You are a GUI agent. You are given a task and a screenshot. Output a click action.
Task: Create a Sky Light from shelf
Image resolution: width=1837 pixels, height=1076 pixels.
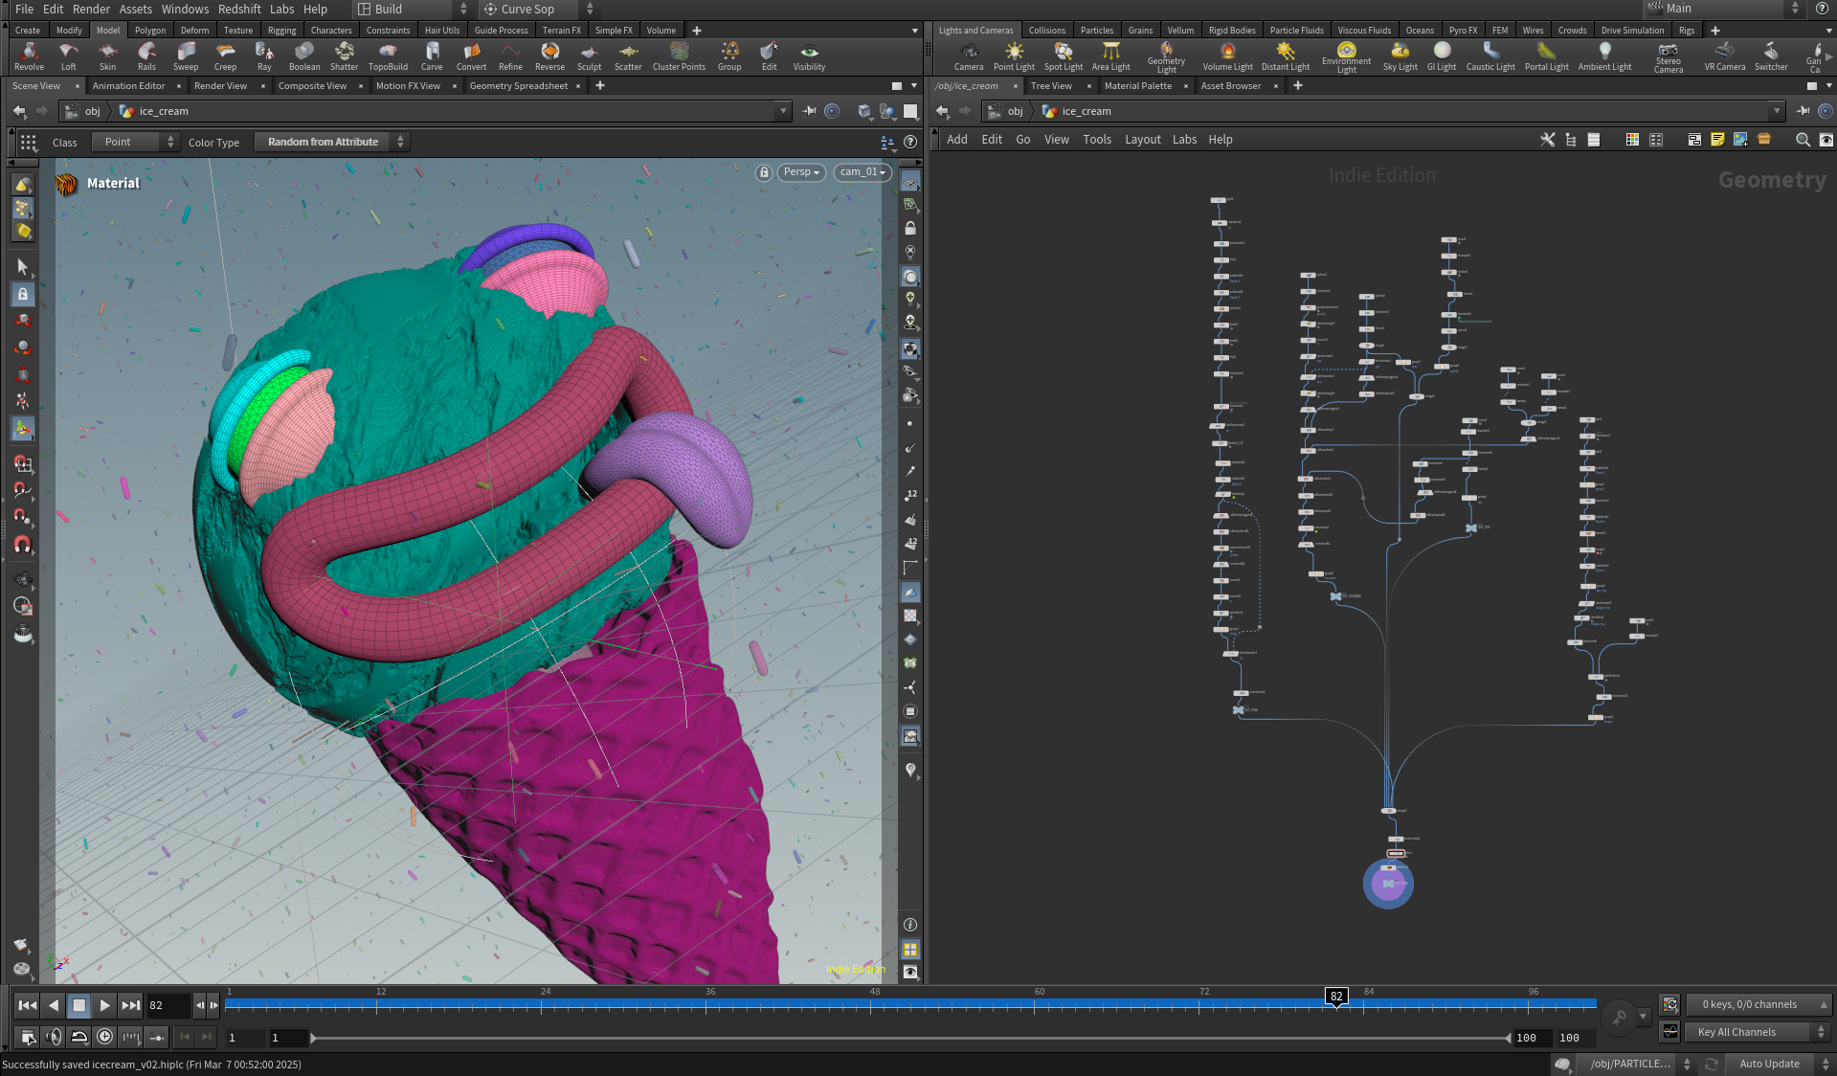[1400, 56]
